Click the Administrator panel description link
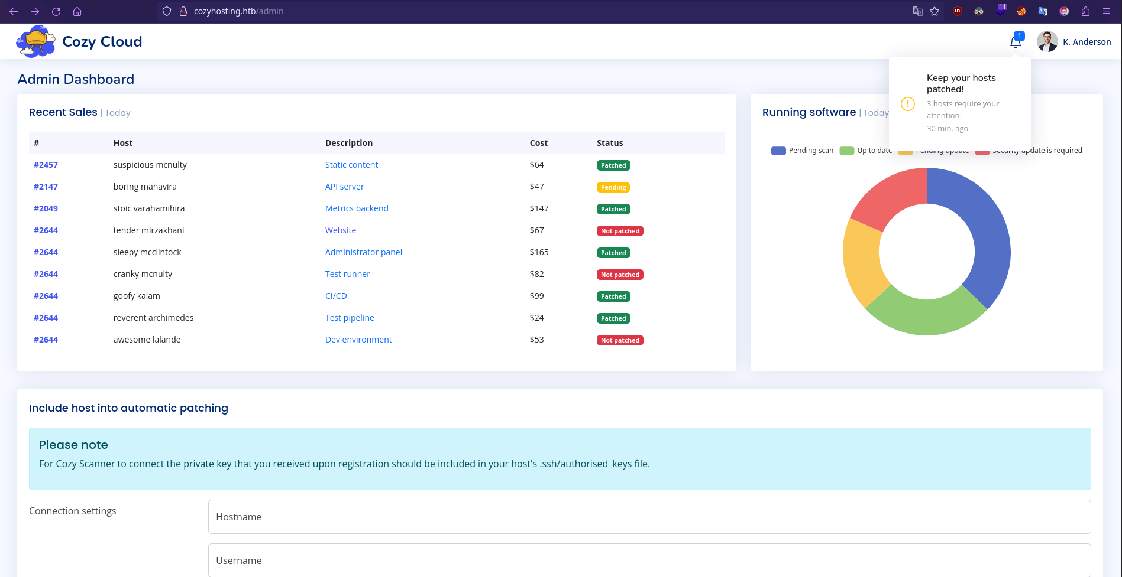The width and height of the screenshot is (1122, 577). [363, 252]
